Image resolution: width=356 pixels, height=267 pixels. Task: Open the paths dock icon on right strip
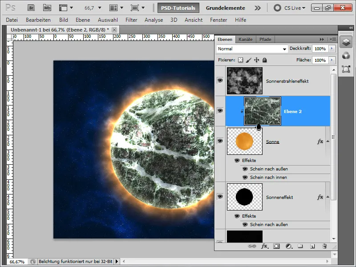click(346, 69)
